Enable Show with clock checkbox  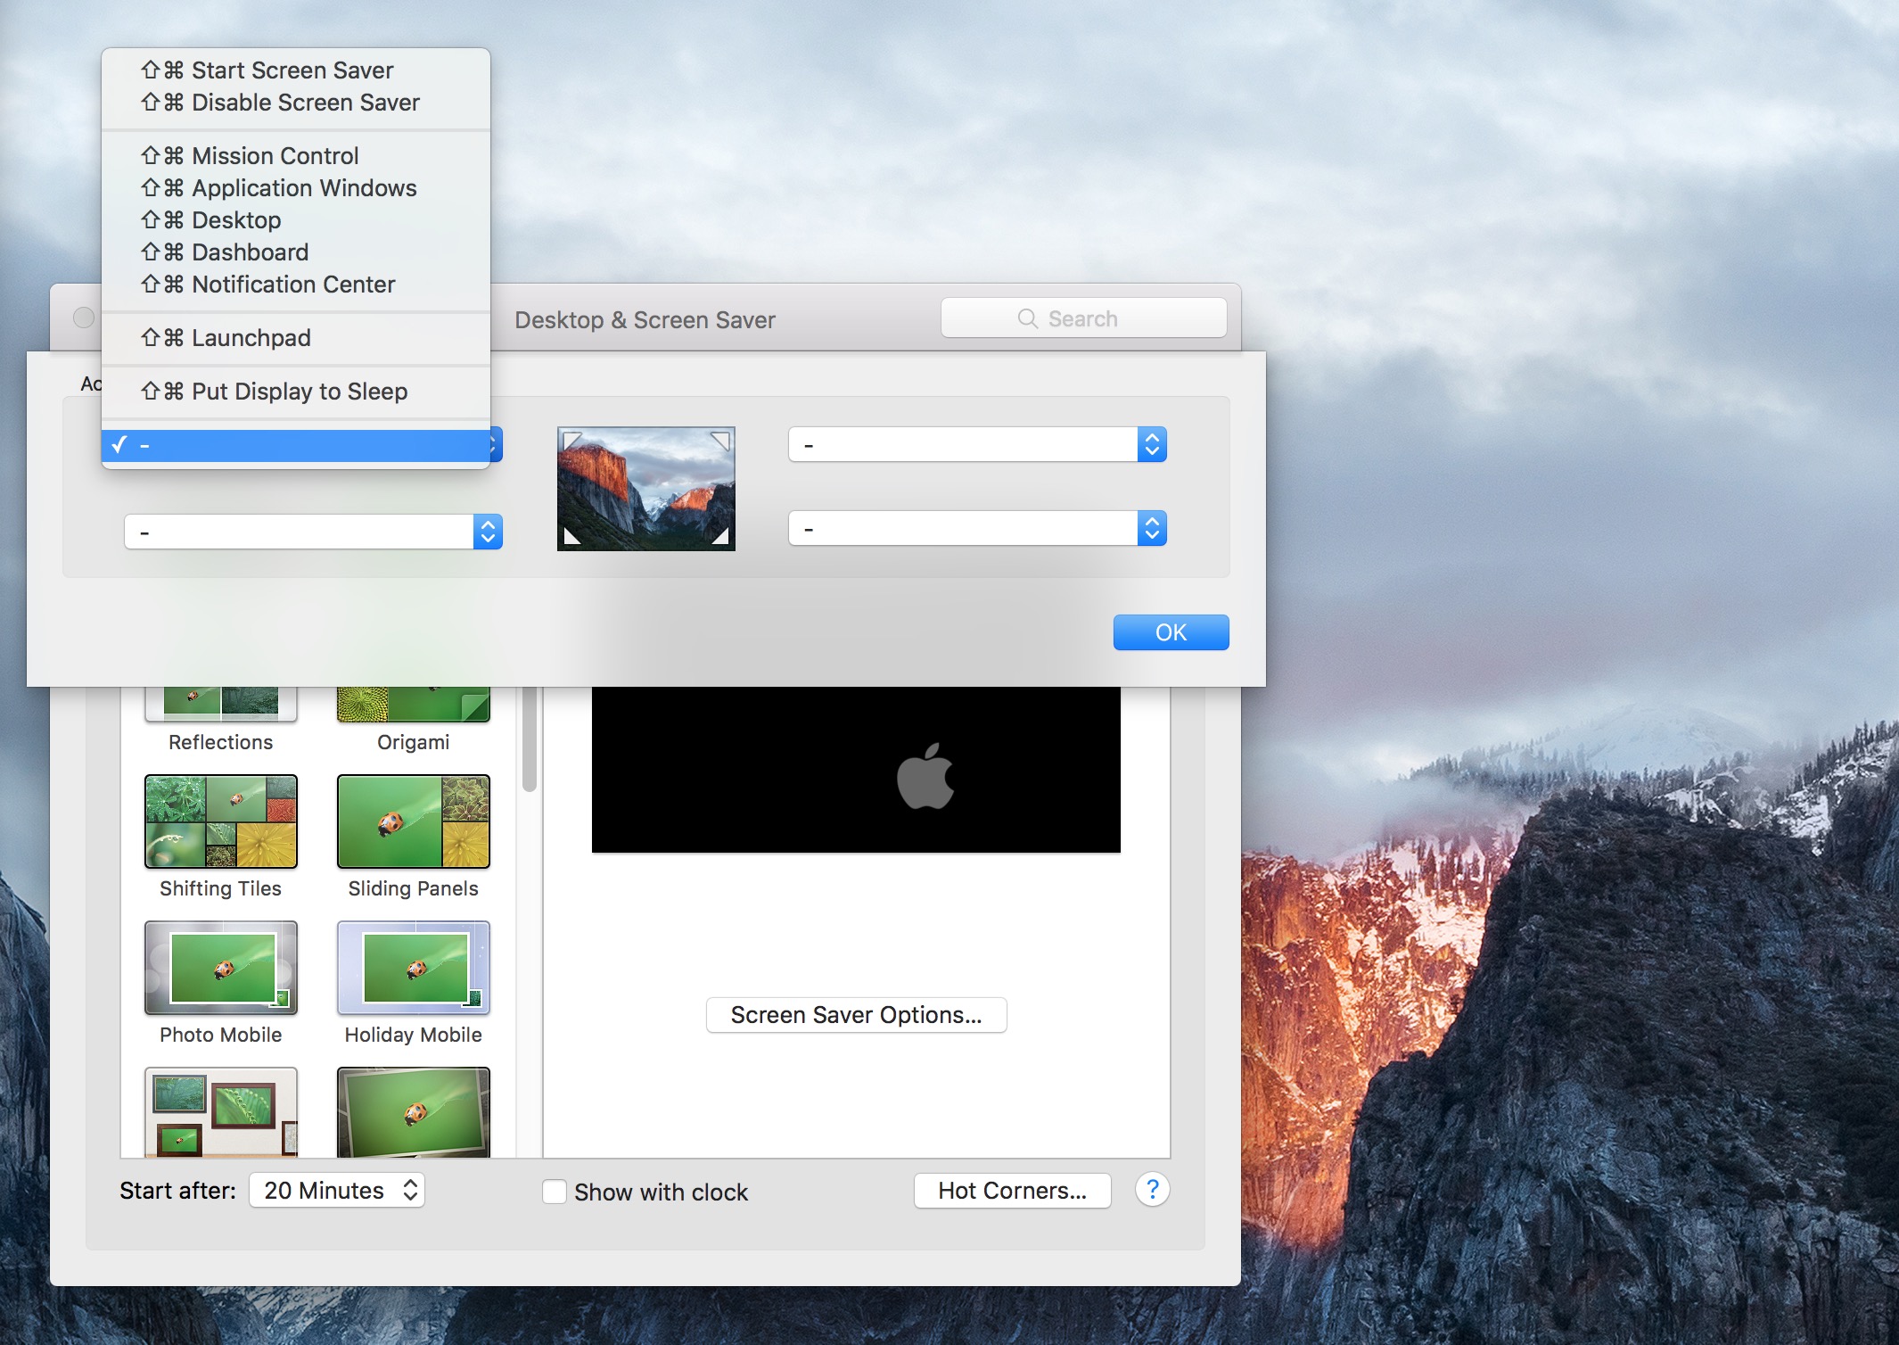pos(555,1192)
